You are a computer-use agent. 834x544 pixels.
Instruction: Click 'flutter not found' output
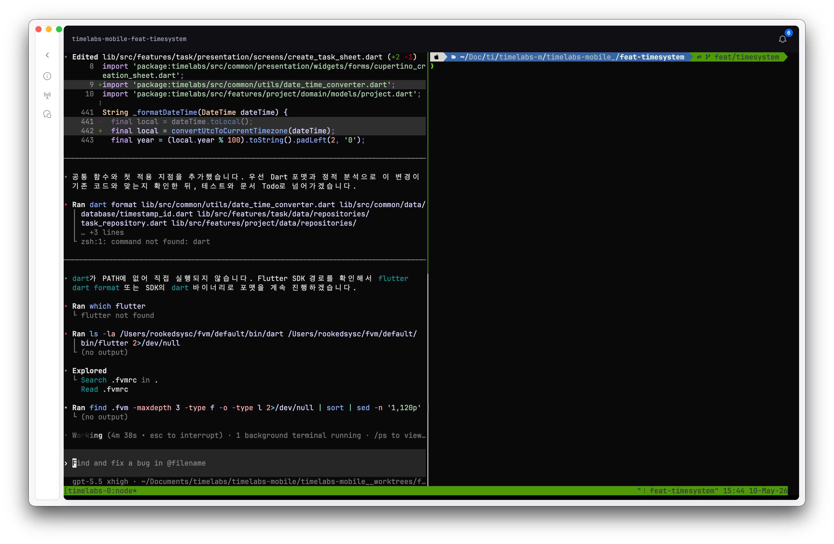coord(117,315)
